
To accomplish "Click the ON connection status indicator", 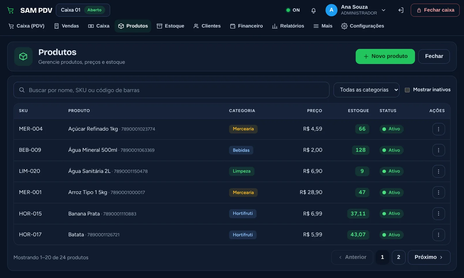I will [293, 10].
